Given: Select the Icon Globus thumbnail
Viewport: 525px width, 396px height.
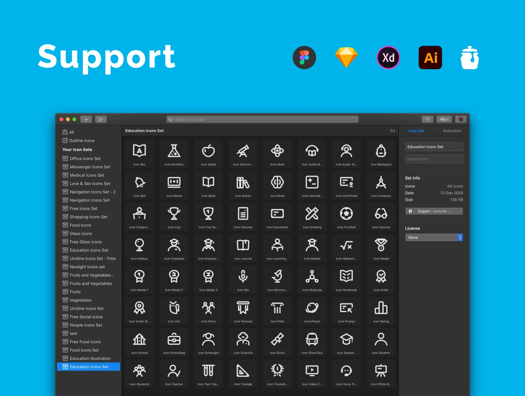Looking at the screenshot, I should click(x=139, y=248).
